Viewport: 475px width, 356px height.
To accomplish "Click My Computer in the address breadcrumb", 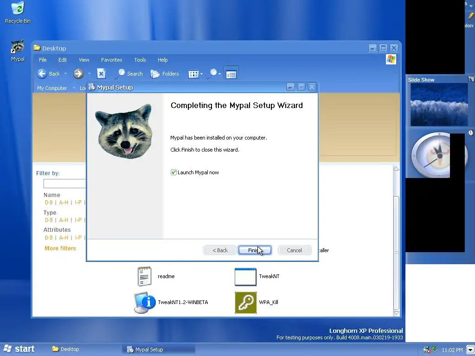I will [52, 88].
